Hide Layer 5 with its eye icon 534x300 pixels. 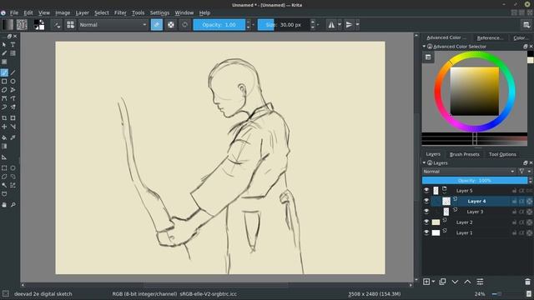coord(426,191)
